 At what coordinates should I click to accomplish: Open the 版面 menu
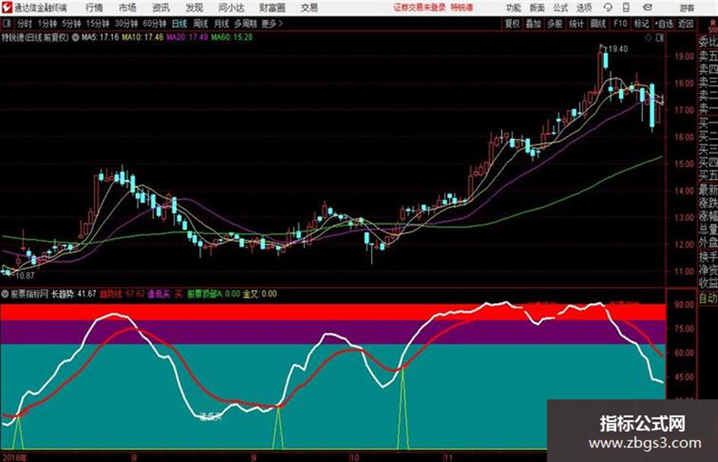(x=537, y=8)
